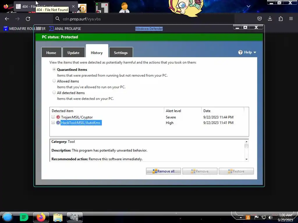Click the Windows Defender wall icon on taskbar
This screenshot has height=223, width=298.
(75, 217)
